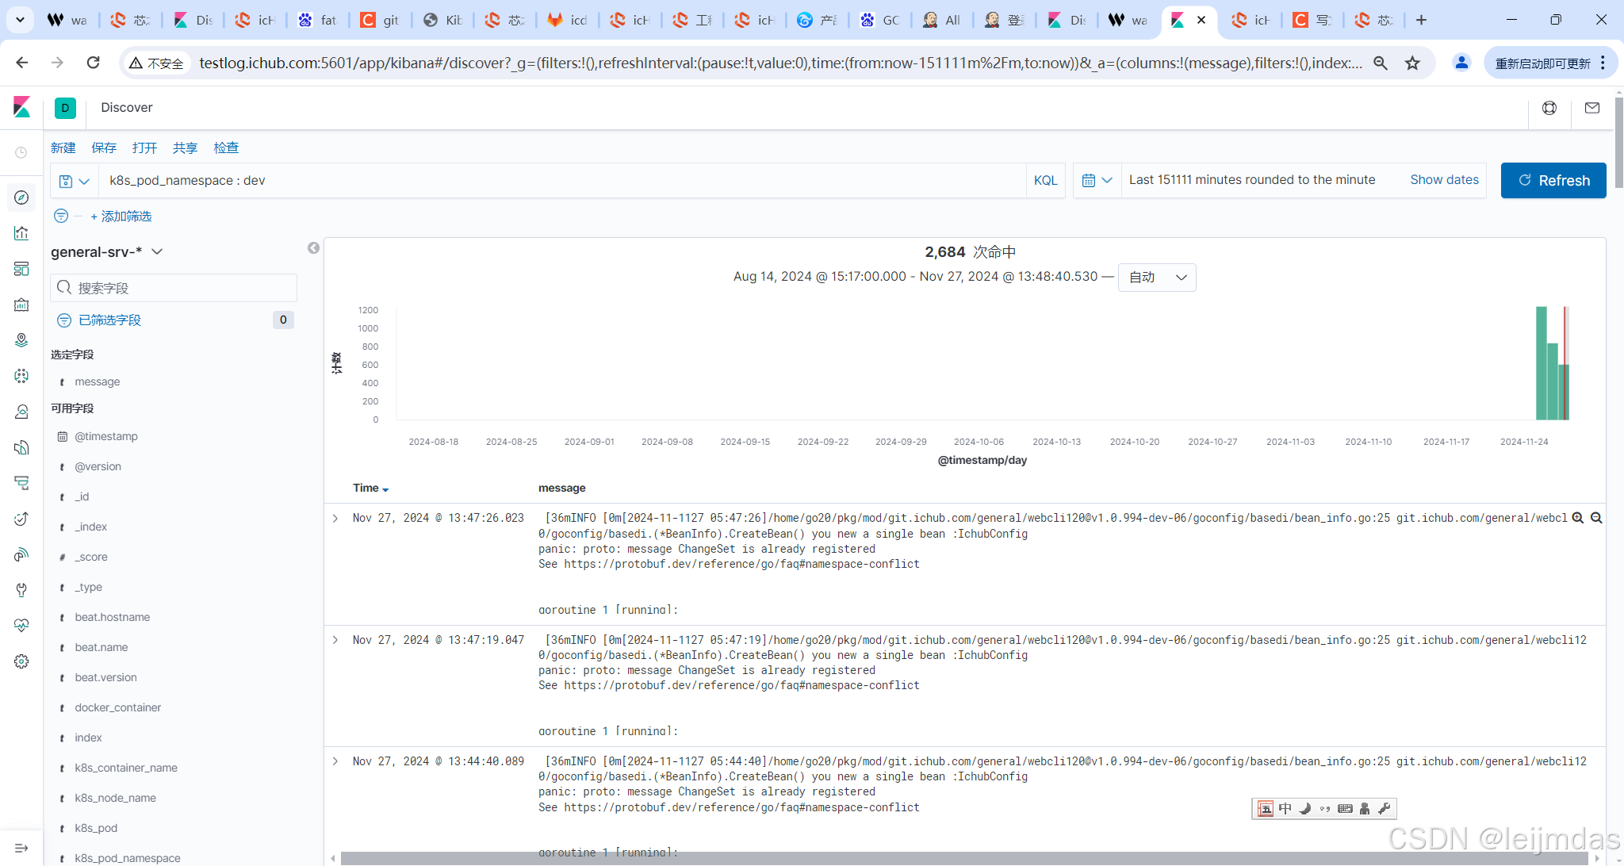
Task: Expand the side navigation at bottom left
Action: 21,849
